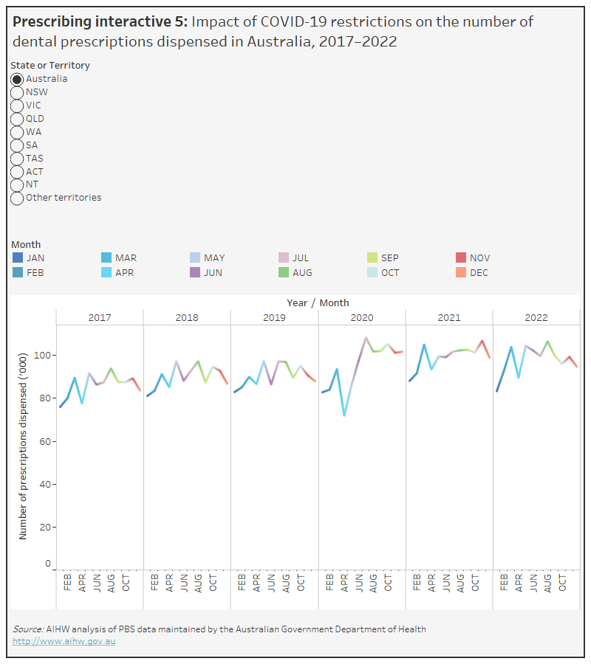
Task: Switch the state filter to WA
Action: 17,132
